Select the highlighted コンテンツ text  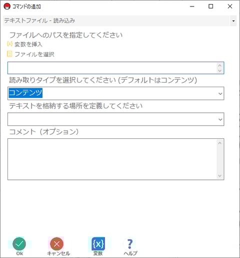pos(25,93)
